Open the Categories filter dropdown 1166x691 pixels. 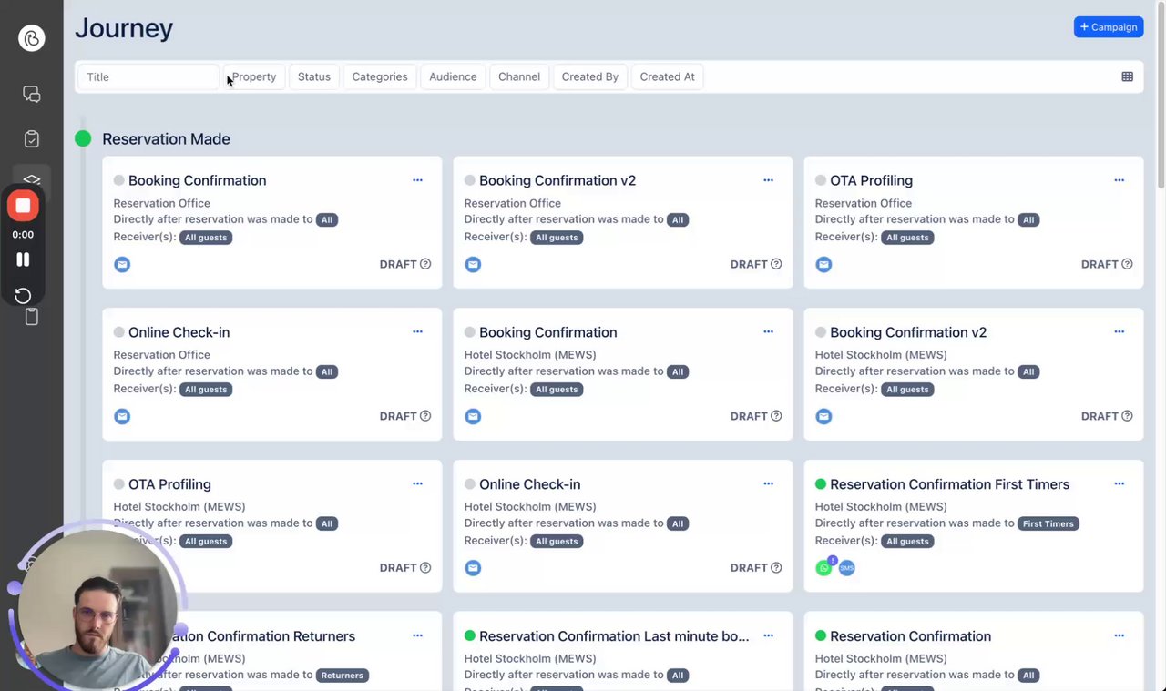pos(380,76)
